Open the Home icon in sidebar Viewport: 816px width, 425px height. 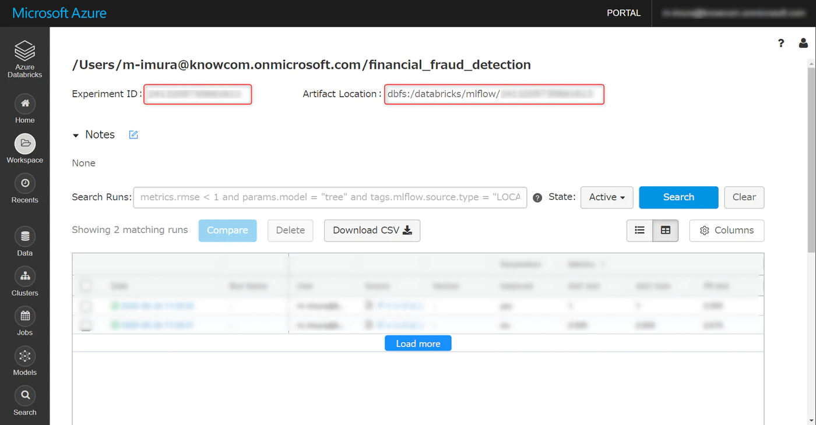pos(25,104)
